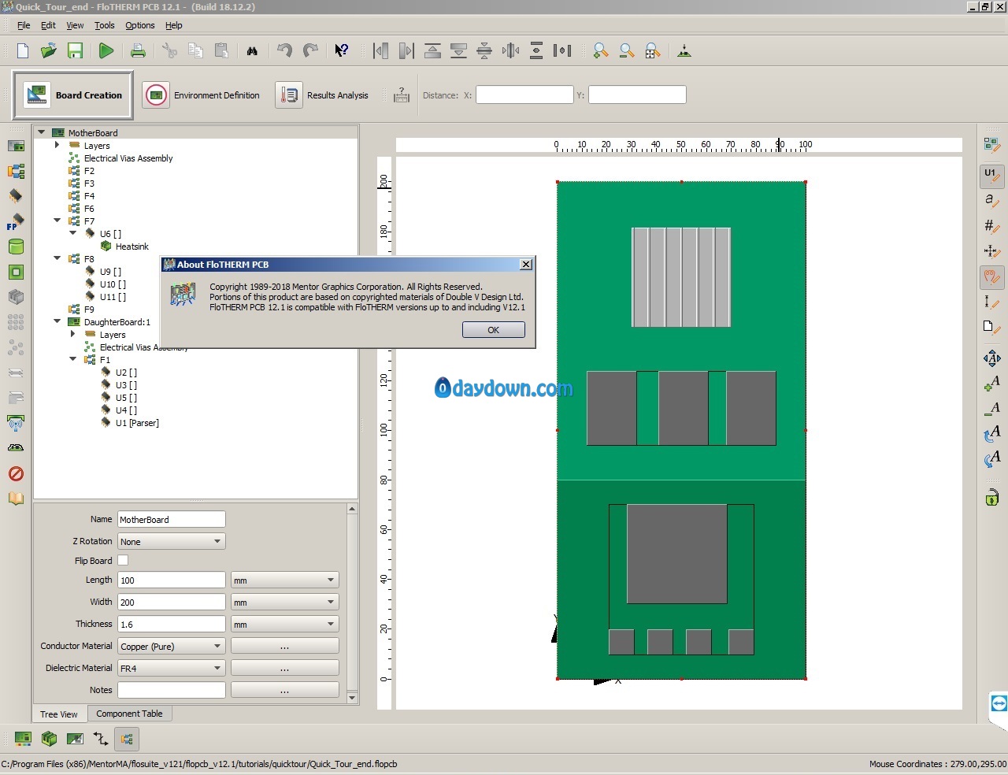Click the measure distance ruler icon
Image resolution: width=1008 pixels, height=775 pixels.
point(401,95)
